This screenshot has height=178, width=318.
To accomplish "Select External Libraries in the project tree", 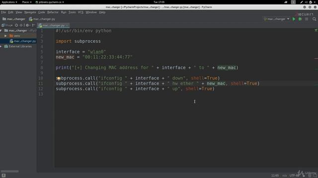I will click(x=18, y=46).
